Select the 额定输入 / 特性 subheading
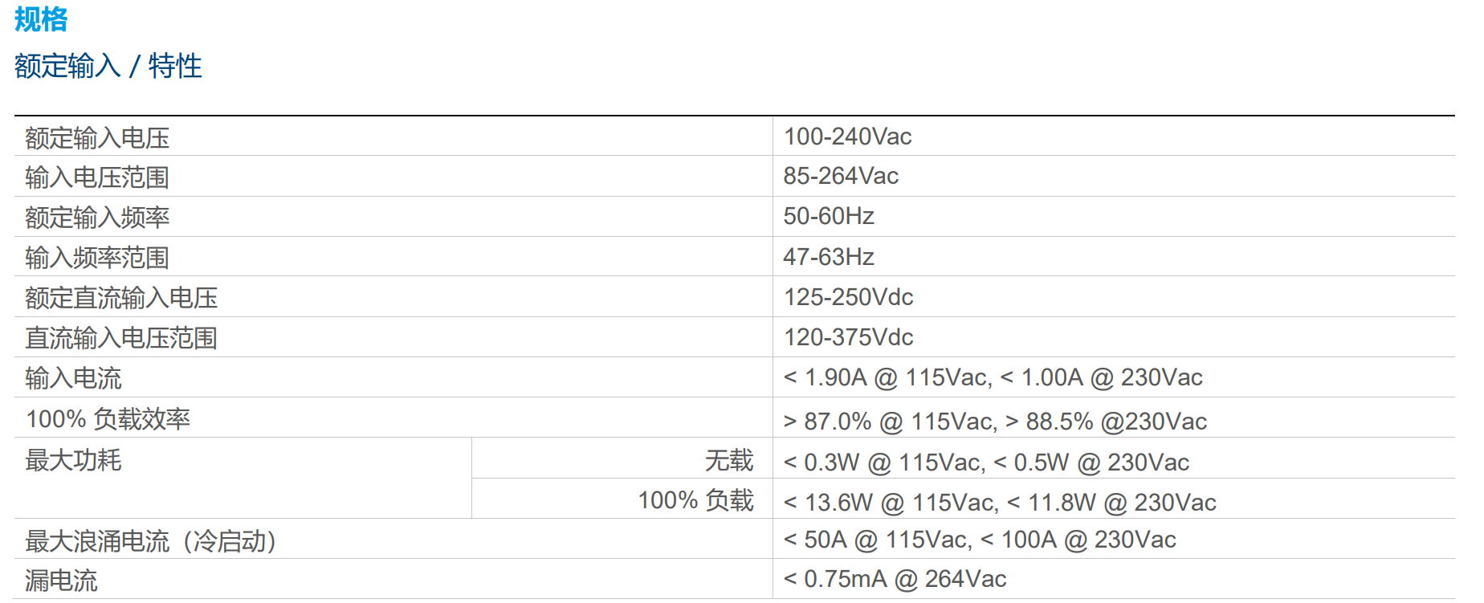Image resolution: width=1484 pixels, height=603 pixels. click(108, 66)
